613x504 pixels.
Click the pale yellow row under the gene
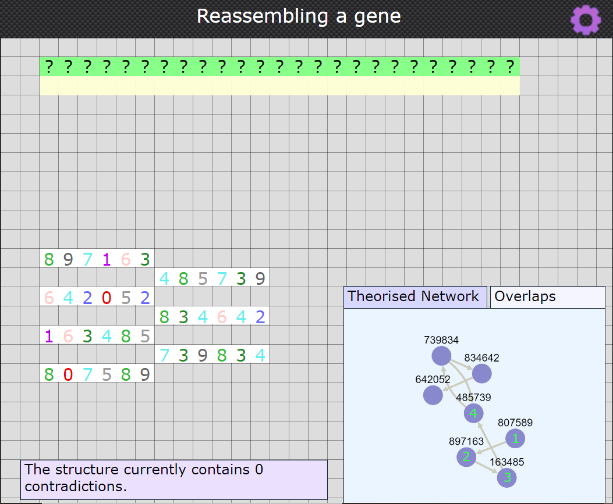pyautogui.click(x=279, y=86)
